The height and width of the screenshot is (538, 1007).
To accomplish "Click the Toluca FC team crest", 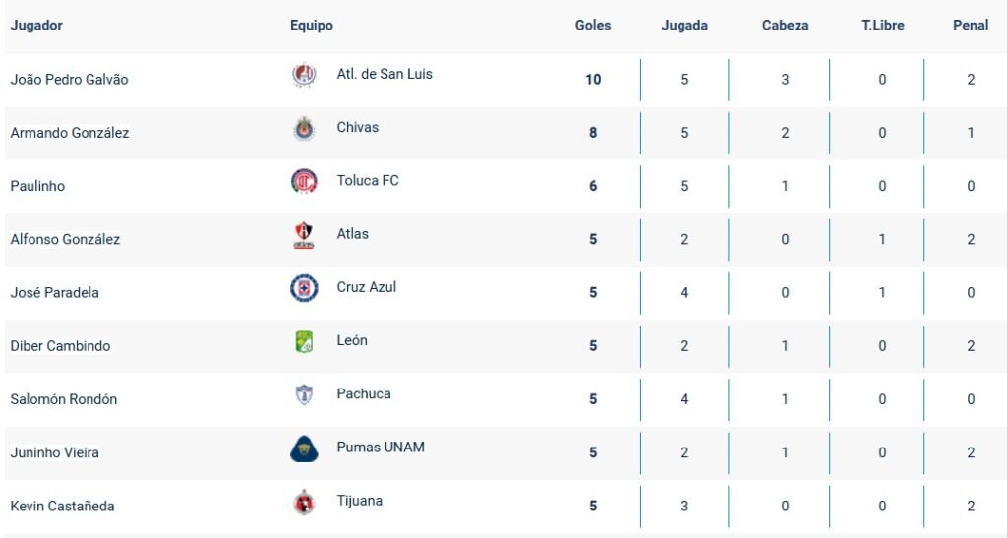I will [304, 182].
